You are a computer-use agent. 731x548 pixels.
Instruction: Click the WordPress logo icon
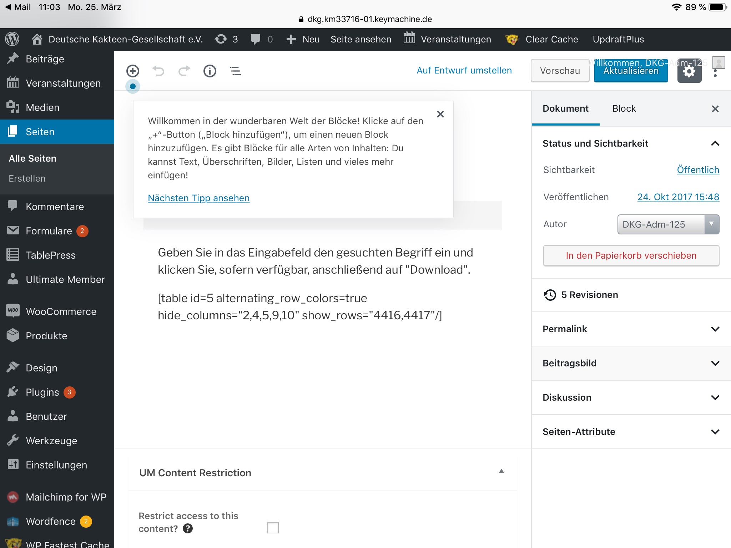pyautogui.click(x=12, y=39)
